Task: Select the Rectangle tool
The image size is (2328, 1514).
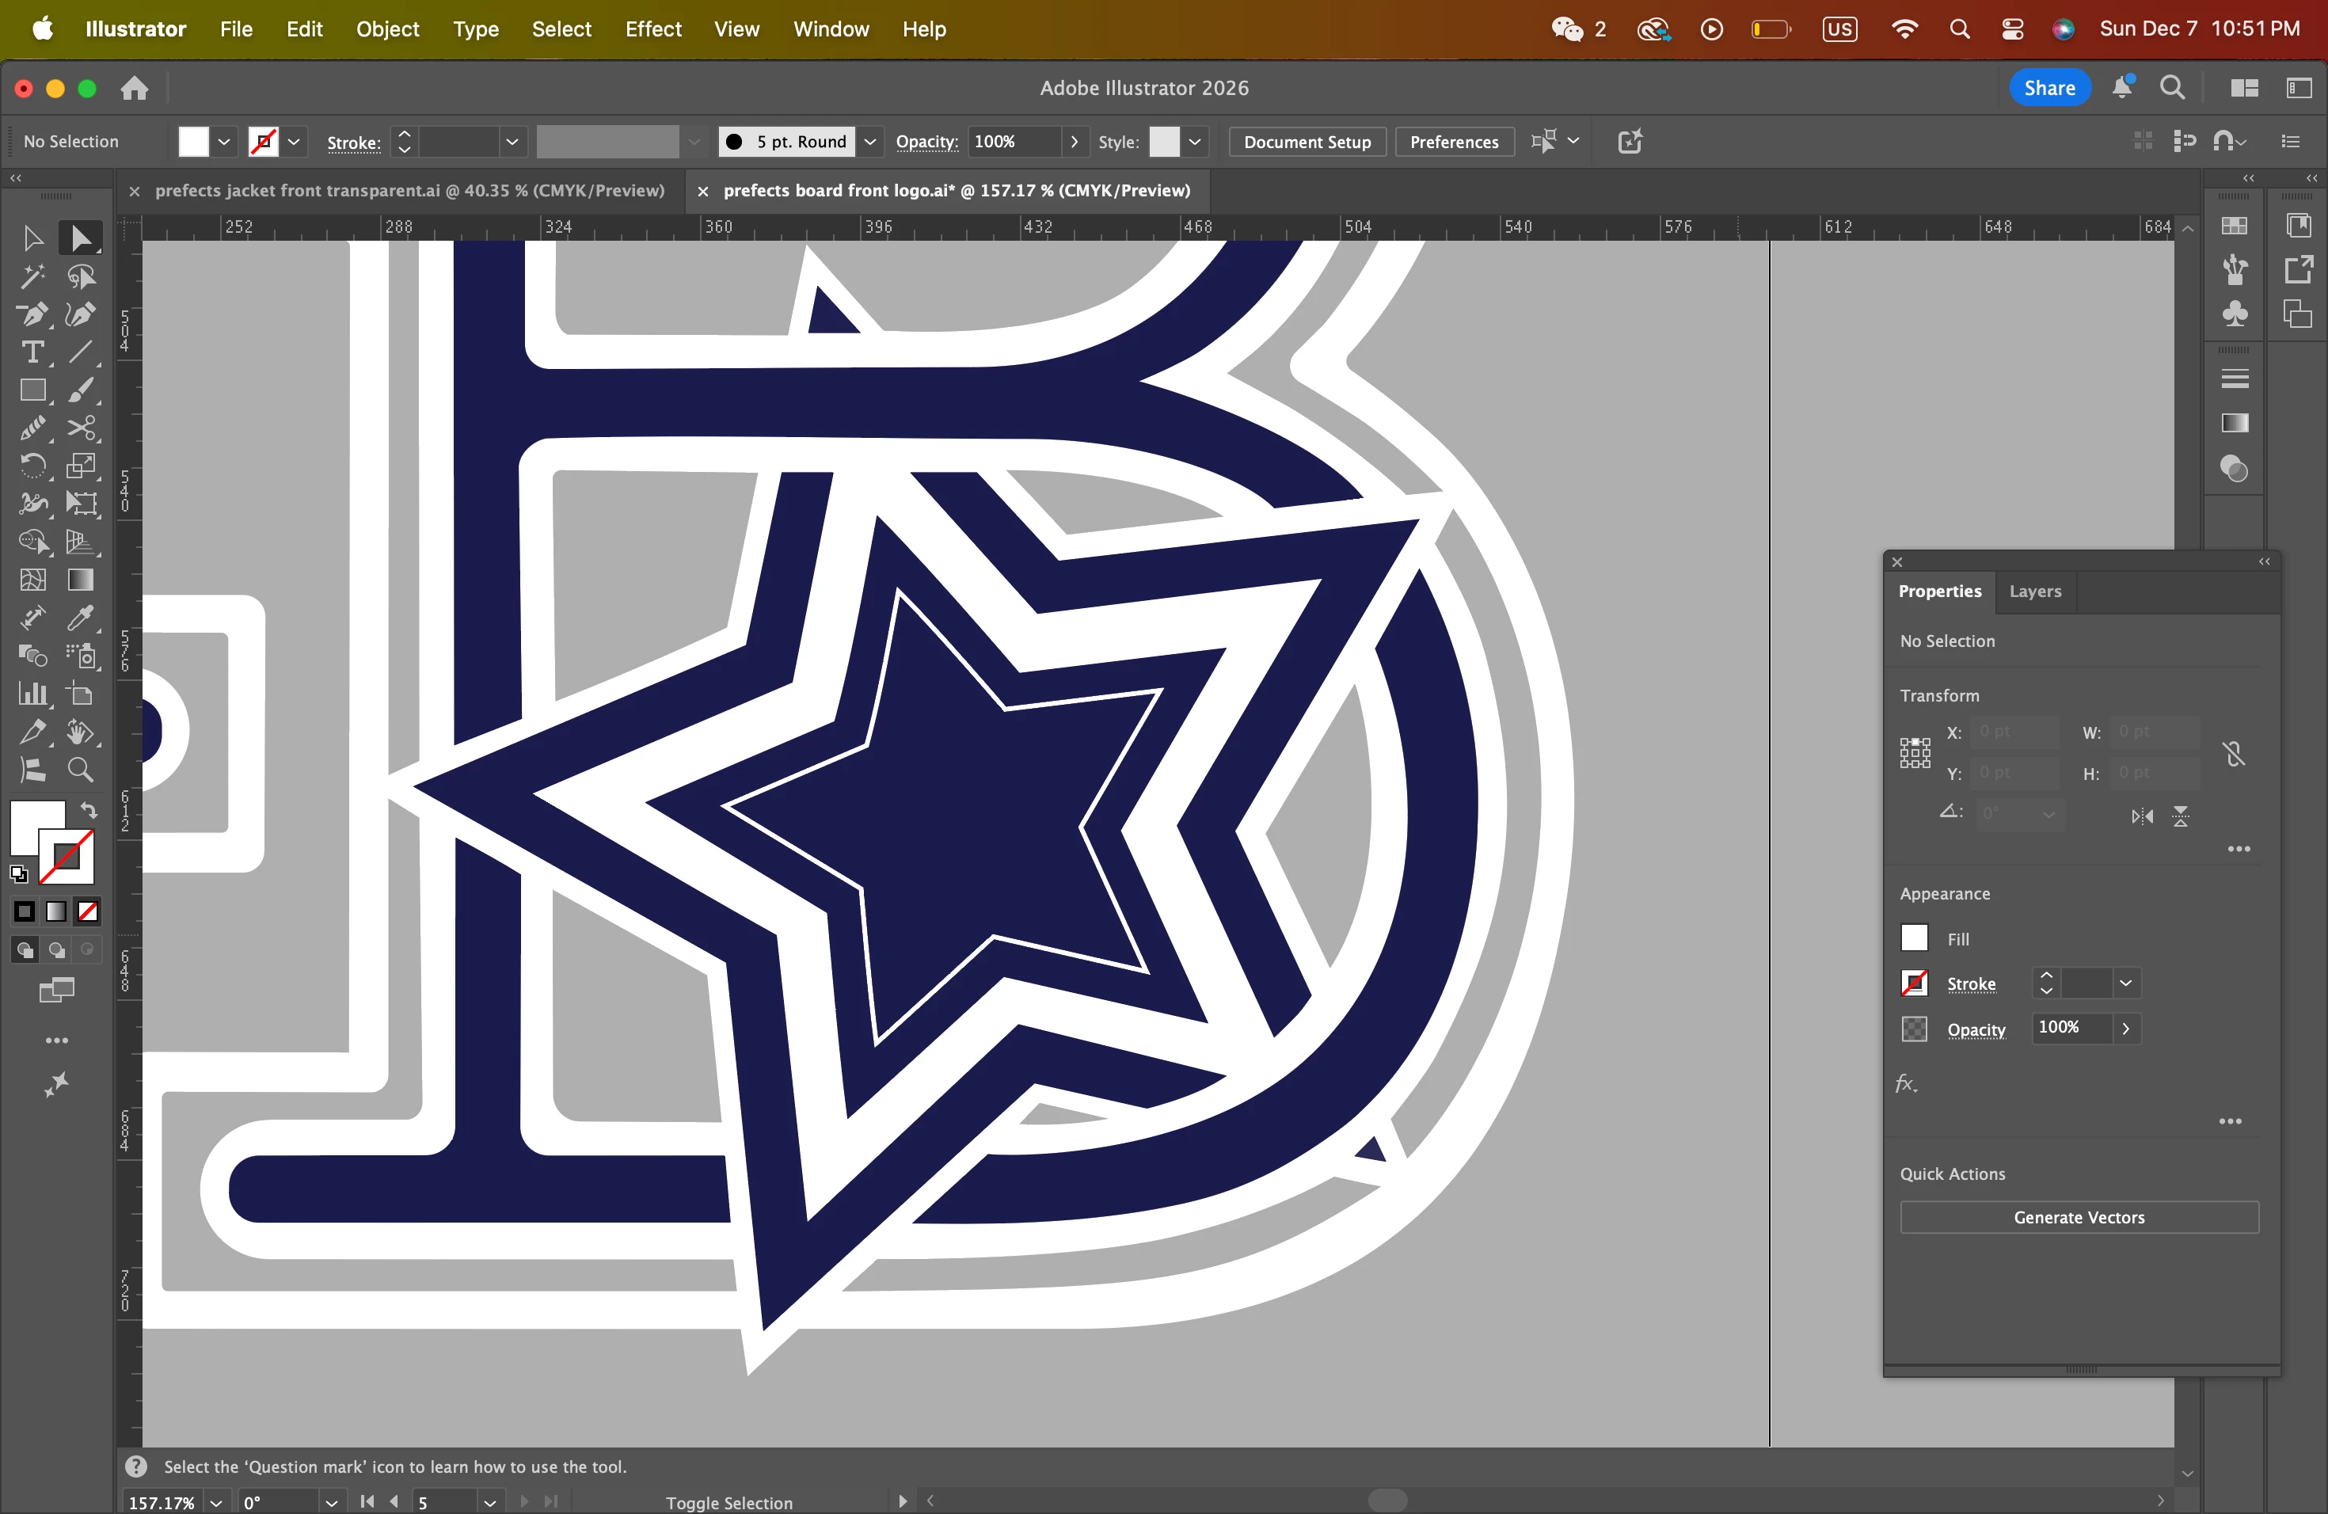Action: [x=32, y=390]
